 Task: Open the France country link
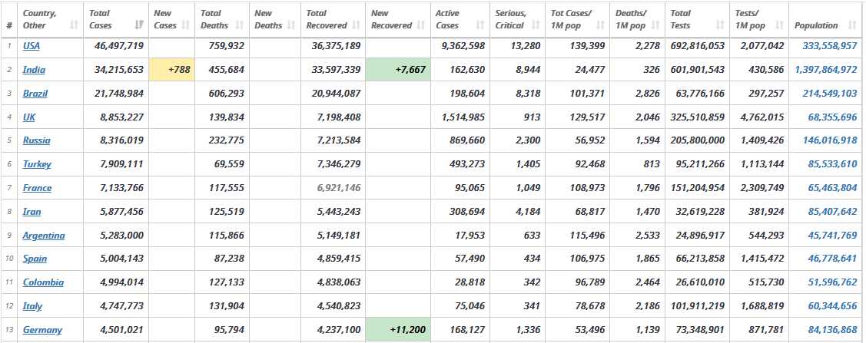click(37, 187)
